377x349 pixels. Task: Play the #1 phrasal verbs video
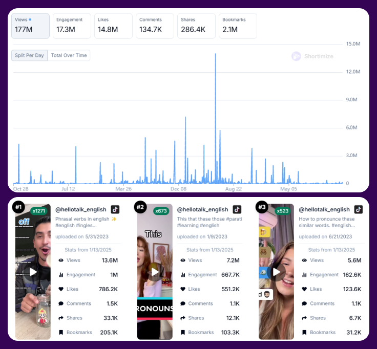[x=33, y=272]
